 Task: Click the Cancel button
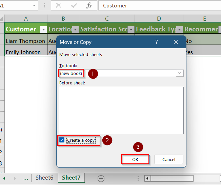(169, 159)
